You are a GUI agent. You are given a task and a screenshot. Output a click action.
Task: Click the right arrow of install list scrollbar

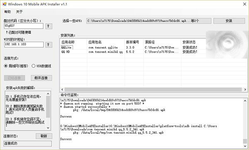click(x=245, y=90)
